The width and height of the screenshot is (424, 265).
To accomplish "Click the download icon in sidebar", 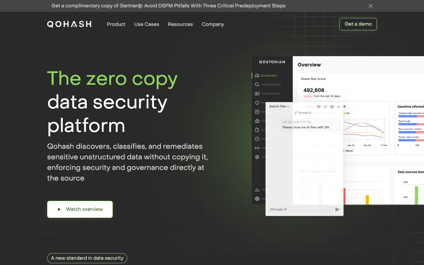I will click(257, 190).
